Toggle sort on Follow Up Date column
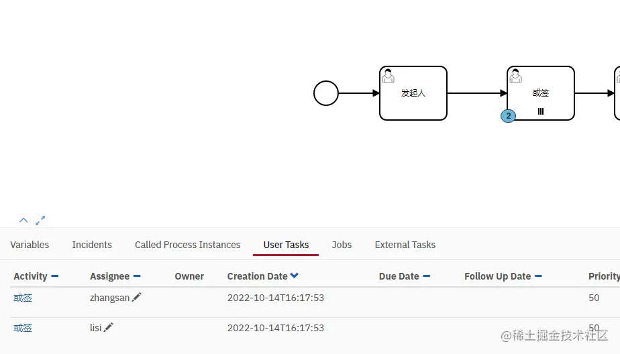The width and height of the screenshot is (620, 354). [538, 276]
